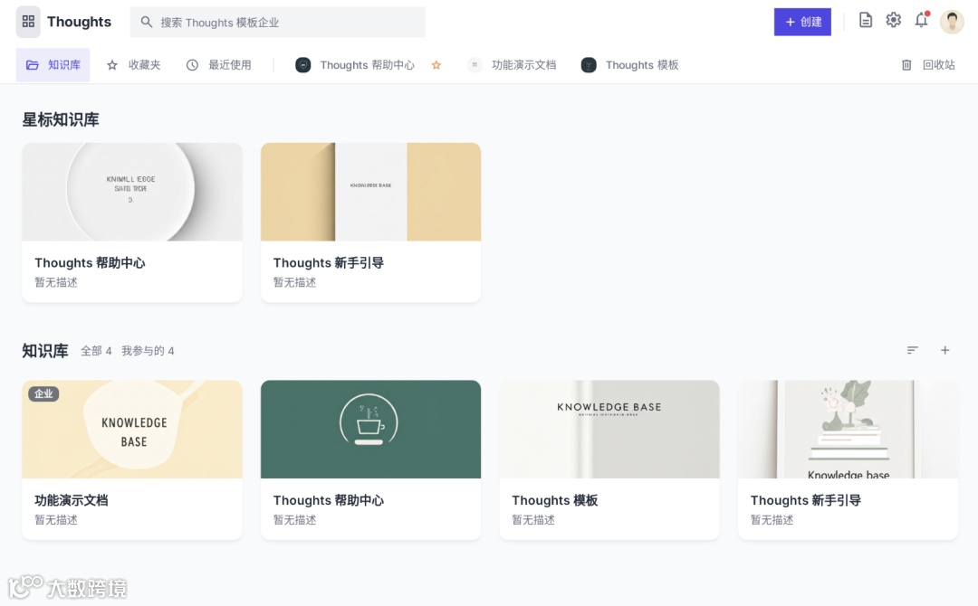Image resolution: width=978 pixels, height=606 pixels.
Task: Switch to the 最近使用 tab
Action: (x=219, y=65)
